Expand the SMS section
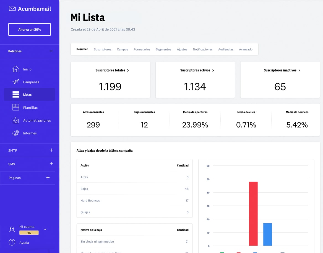The height and width of the screenshot is (253, 323). (x=51, y=164)
